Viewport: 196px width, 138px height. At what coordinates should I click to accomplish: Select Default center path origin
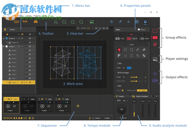131,90
